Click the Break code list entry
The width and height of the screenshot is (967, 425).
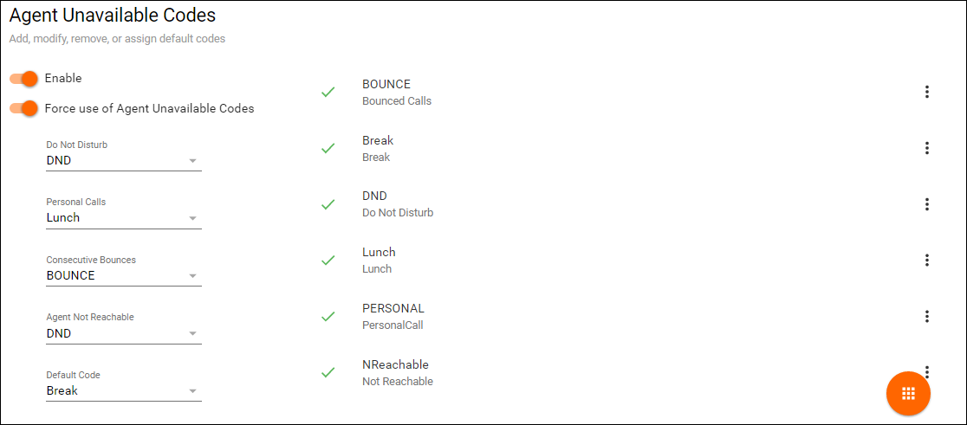click(x=378, y=148)
